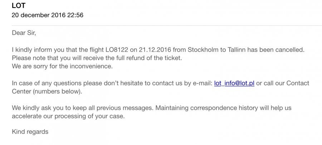Click the lot_info@lot.pl email link
This screenshot has width=322, height=145.
coord(234,83)
